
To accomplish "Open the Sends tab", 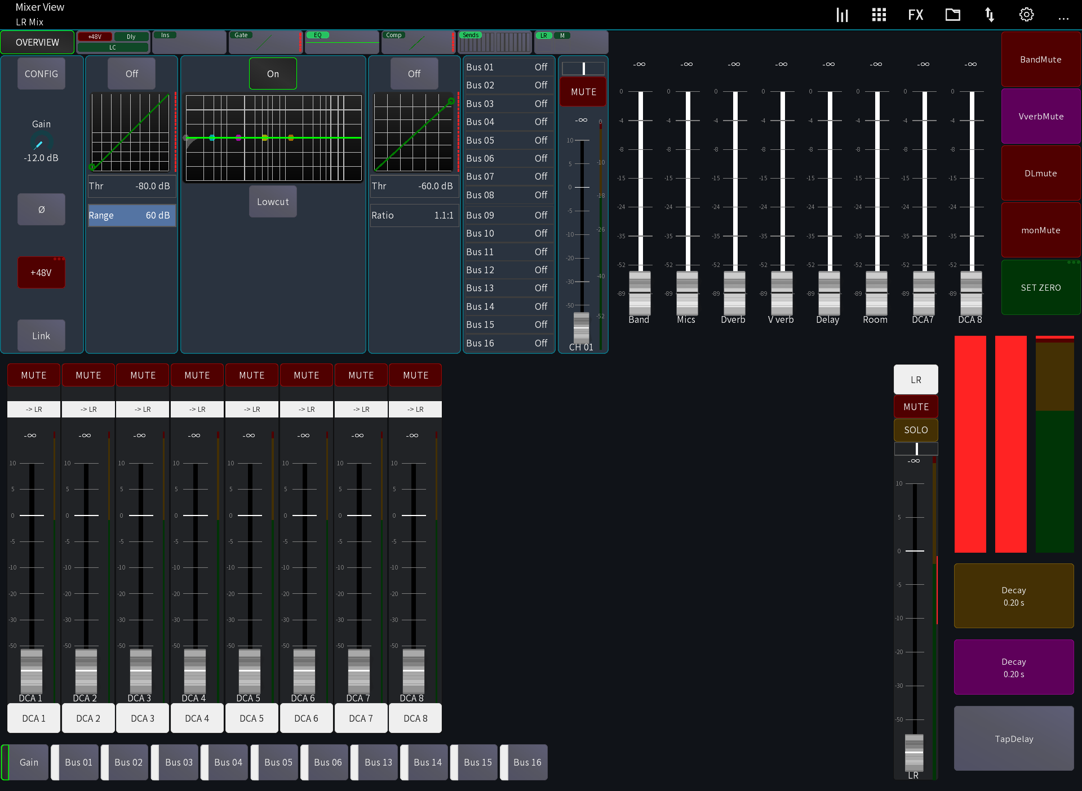I will pos(495,42).
